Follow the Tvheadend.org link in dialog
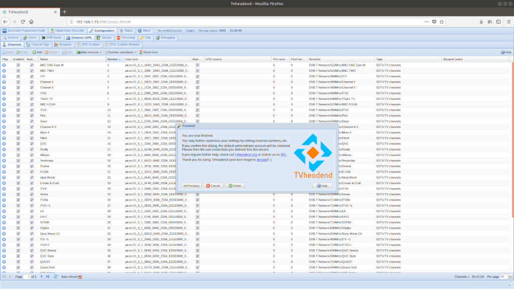This screenshot has width=514, height=289. pyautogui.click(x=245, y=155)
